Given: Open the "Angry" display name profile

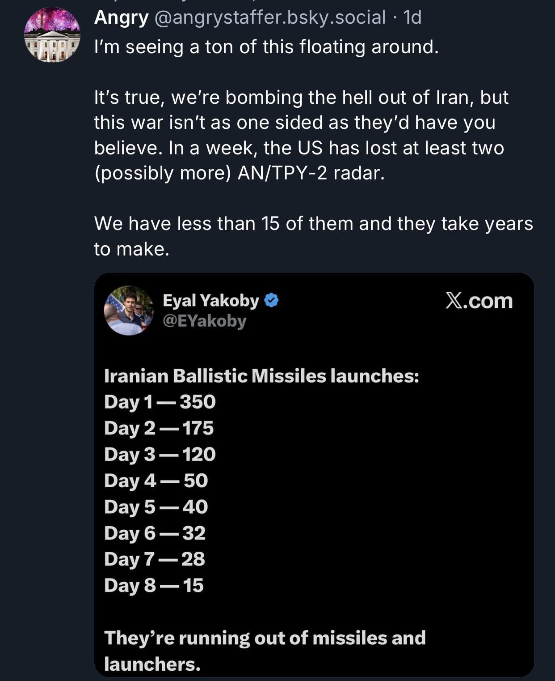Looking at the screenshot, I should [x=121, y=17].
